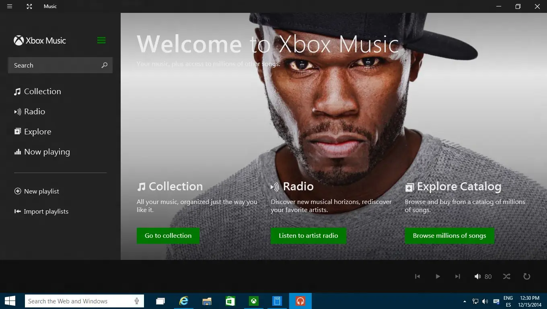Click the Go to collection button

pos(168,235)
